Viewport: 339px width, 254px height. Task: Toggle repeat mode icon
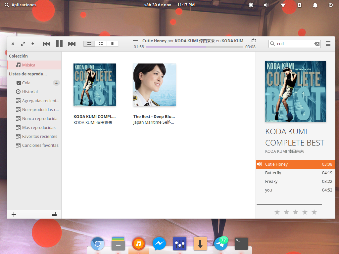tap(254, 41)
